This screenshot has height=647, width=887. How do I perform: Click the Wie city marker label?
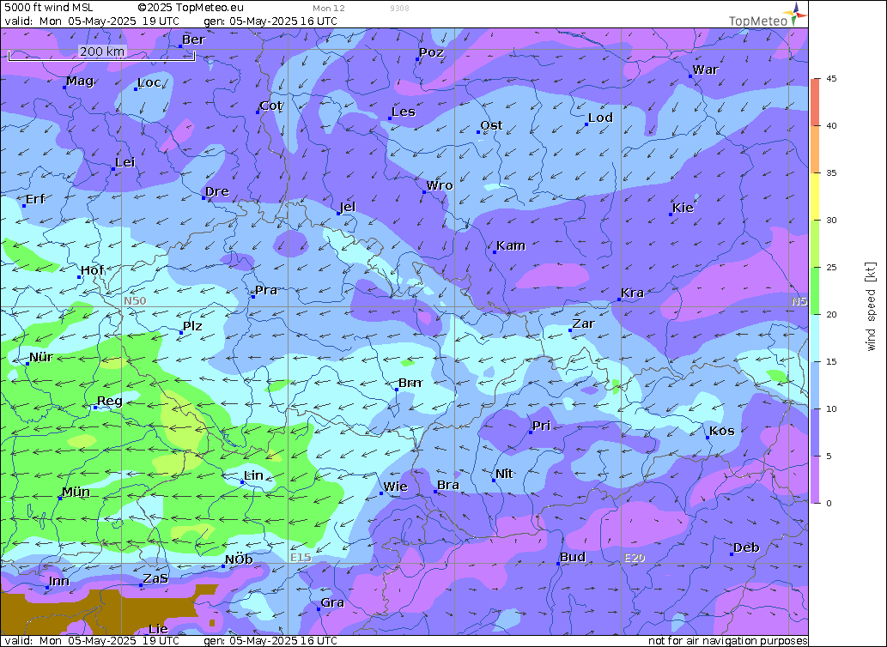pyautogui.click(x=396, y=487)
